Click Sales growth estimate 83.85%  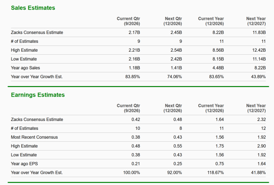pyautogui.click(x=133, y=77)
